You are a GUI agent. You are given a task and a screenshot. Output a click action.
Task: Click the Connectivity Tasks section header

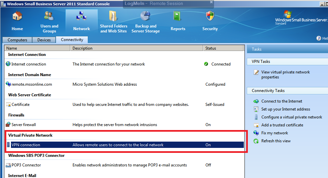coord(288,90)
